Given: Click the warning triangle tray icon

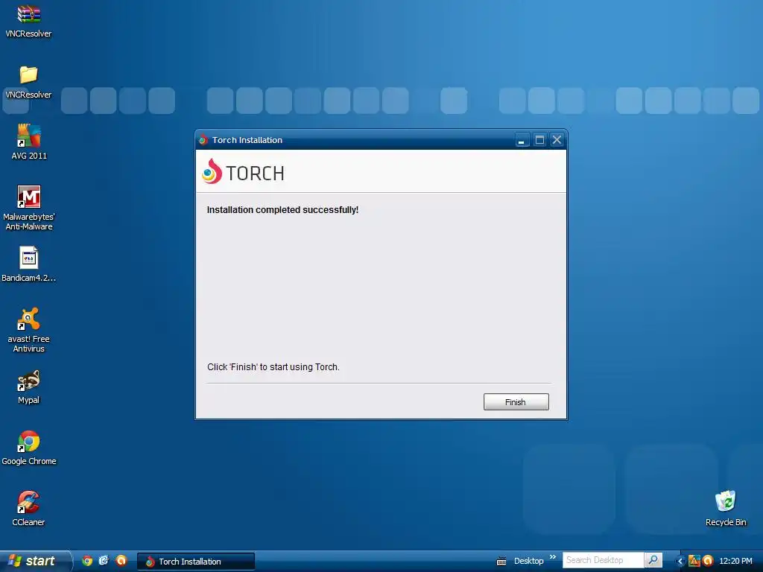Looking at the screenshot, I should coord(694,561).
